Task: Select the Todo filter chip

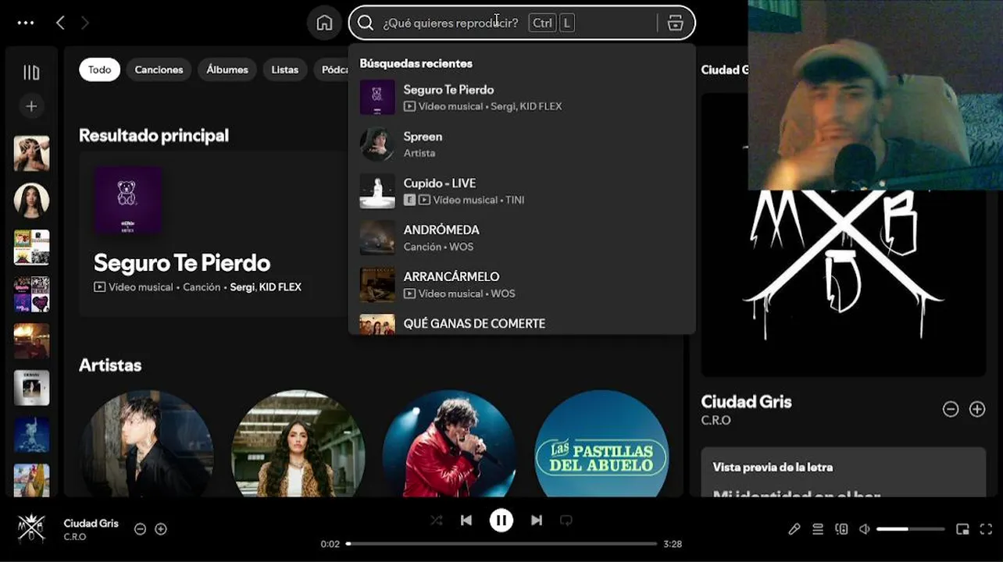Action: click(100, 69)
